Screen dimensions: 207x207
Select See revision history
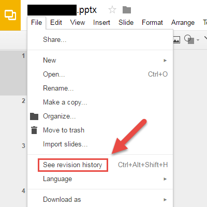(x=73, y=165)
